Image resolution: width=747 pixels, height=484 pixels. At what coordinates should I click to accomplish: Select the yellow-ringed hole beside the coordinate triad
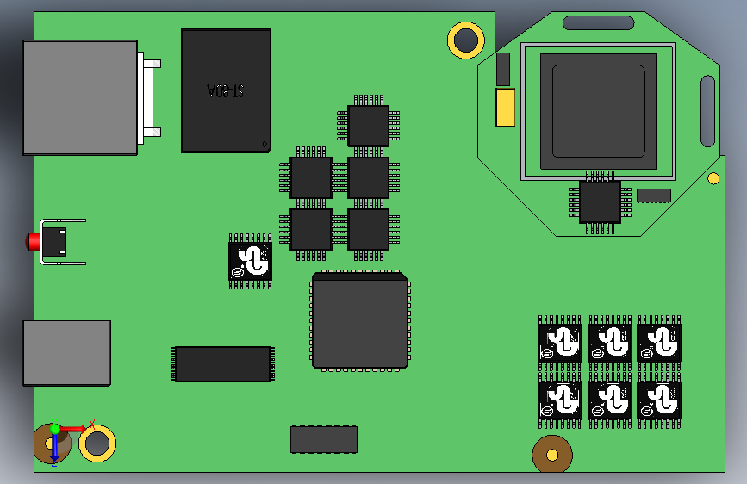97,444
